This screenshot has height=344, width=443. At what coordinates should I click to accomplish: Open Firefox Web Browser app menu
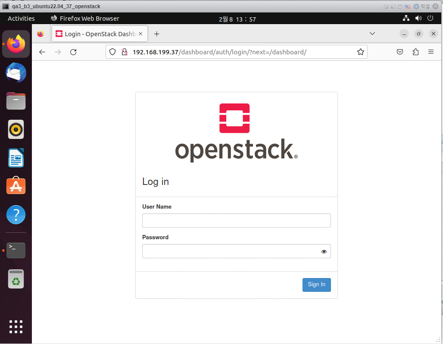click(x=85, y=19)
